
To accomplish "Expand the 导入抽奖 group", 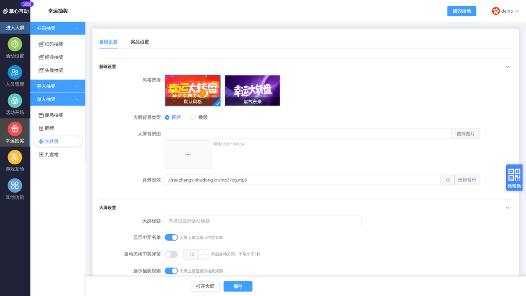I will coord(57,86).
